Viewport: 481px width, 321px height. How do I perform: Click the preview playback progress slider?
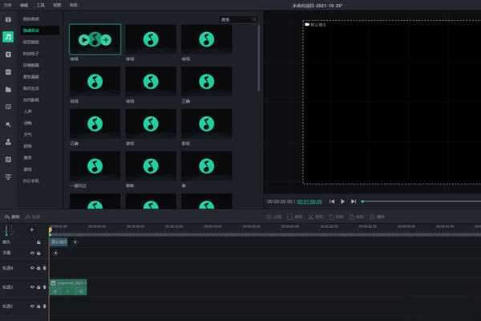point(417,201)
